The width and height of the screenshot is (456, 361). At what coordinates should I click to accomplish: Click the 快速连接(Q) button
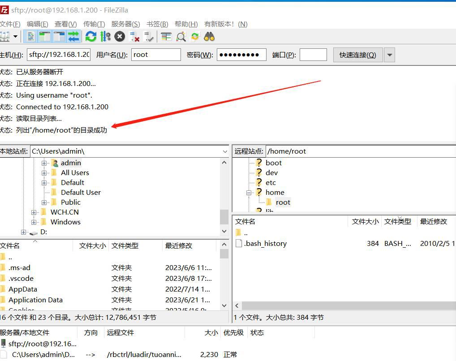(x=357, y=55)
